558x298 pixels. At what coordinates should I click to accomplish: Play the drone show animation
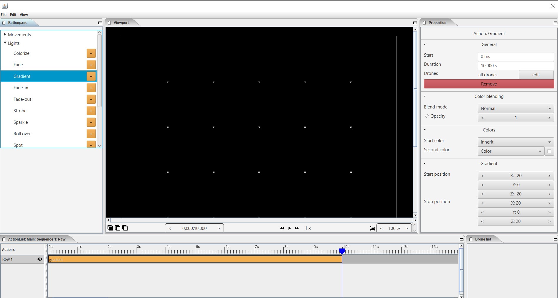click(x=290, y=228)
